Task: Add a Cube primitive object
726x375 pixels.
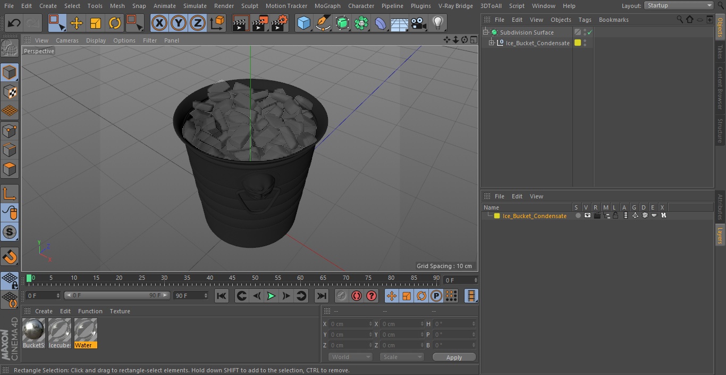Action: (x=303, y=23)
